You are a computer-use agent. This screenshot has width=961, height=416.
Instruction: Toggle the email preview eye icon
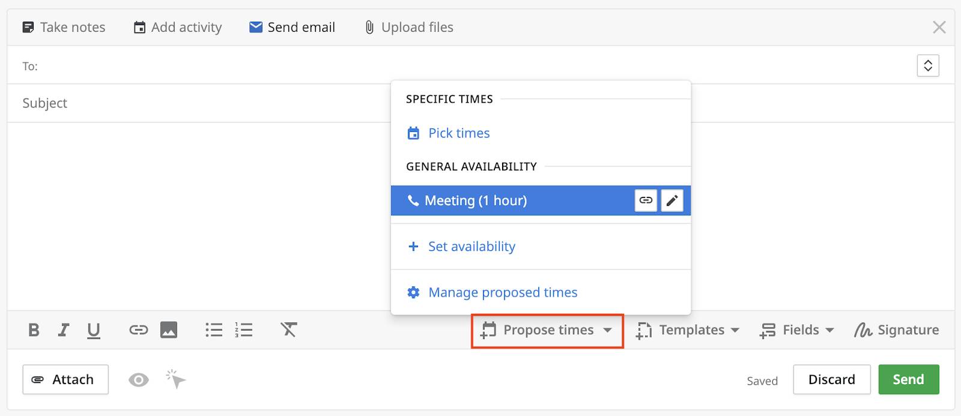[x=139, y=379]
